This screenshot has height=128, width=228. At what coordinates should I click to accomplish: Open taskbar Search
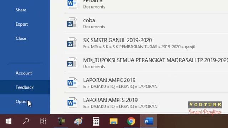click(26, 121)
